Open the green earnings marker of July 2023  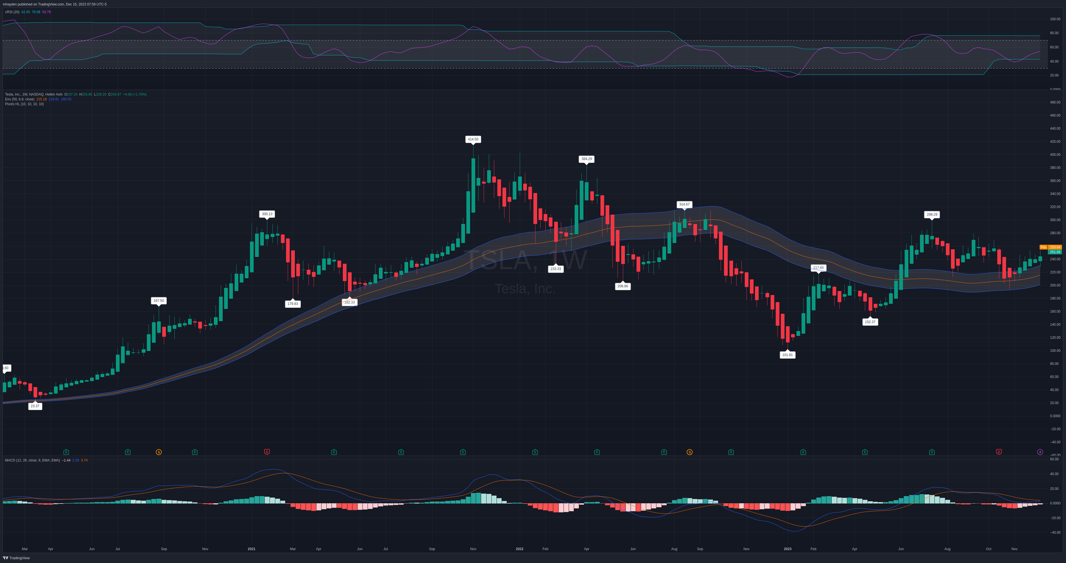(932, 452)
